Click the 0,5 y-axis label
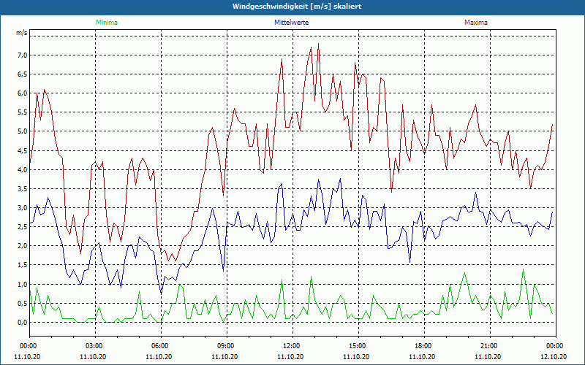 [x=22, y=303]
